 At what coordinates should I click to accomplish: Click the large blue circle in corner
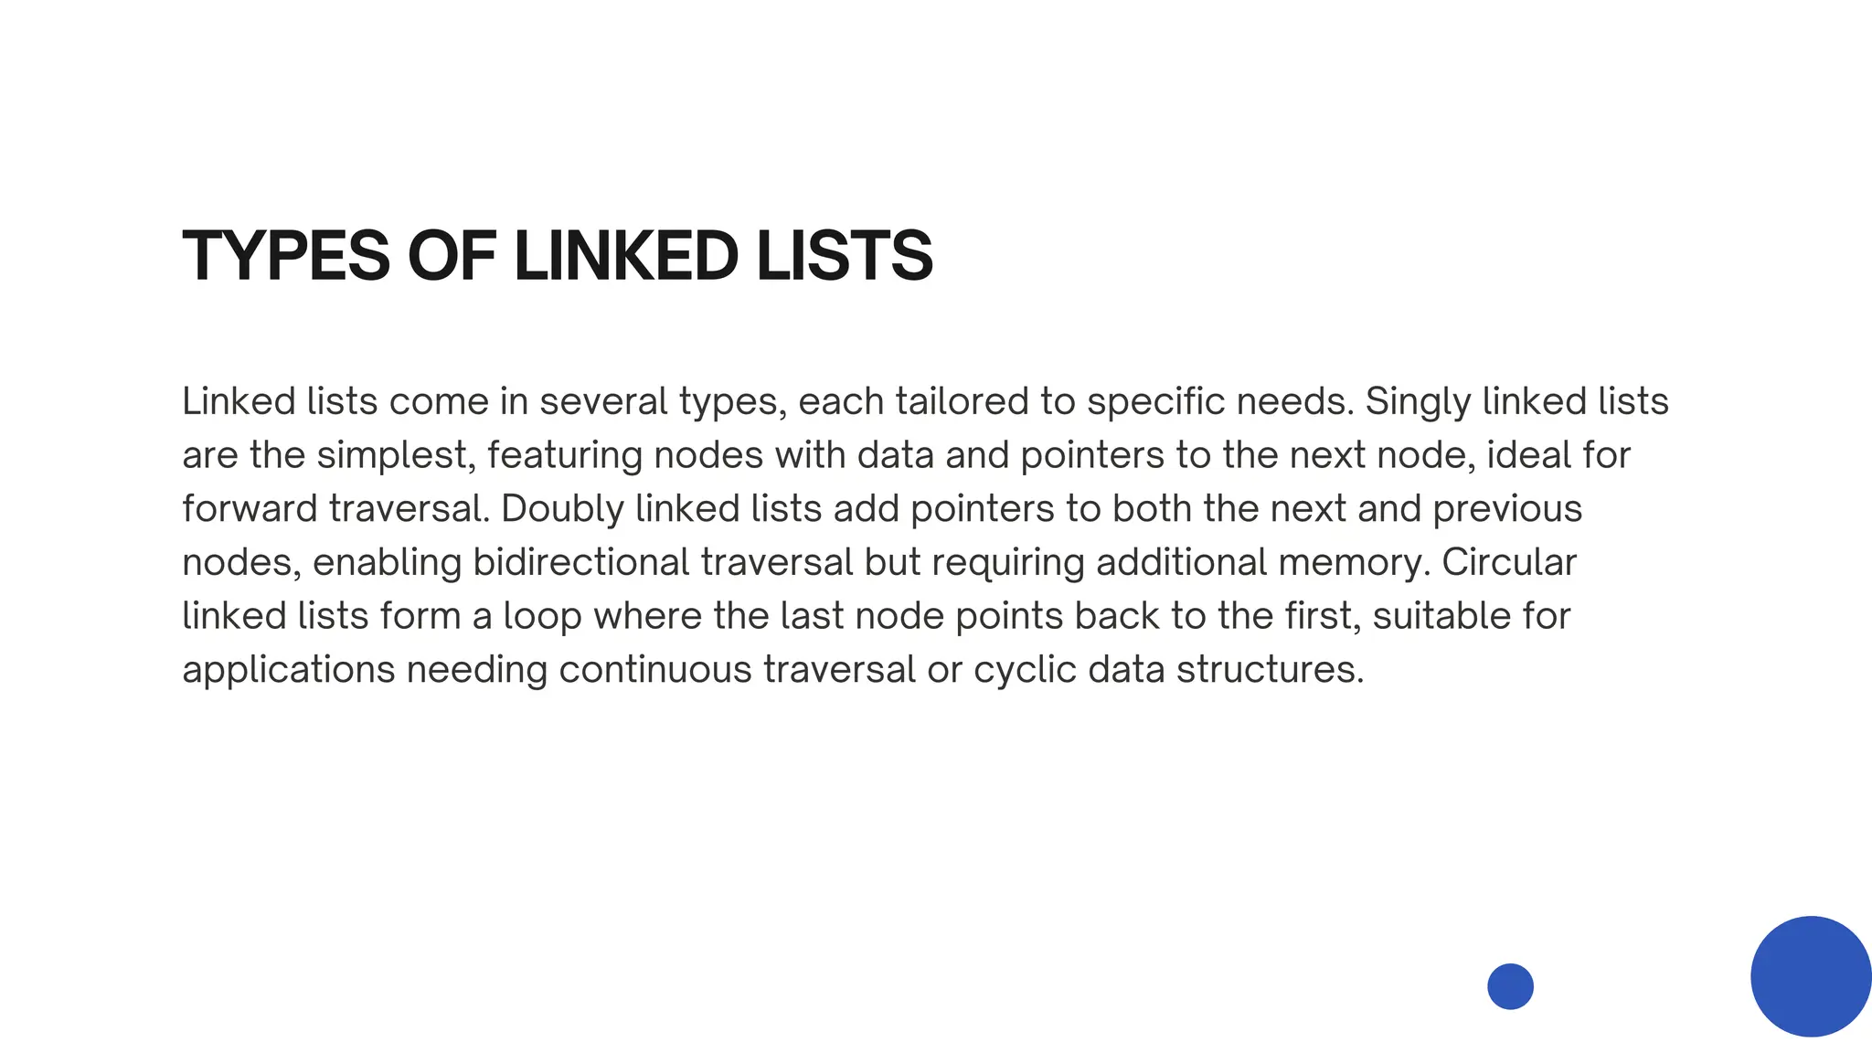point(1811,976)
